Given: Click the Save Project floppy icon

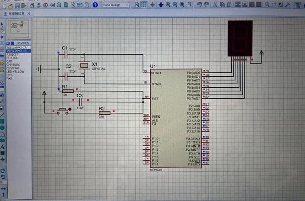Looking at the screenshot, I should coord(17,5).
